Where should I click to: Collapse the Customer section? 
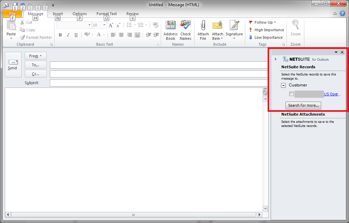(283, 85)
